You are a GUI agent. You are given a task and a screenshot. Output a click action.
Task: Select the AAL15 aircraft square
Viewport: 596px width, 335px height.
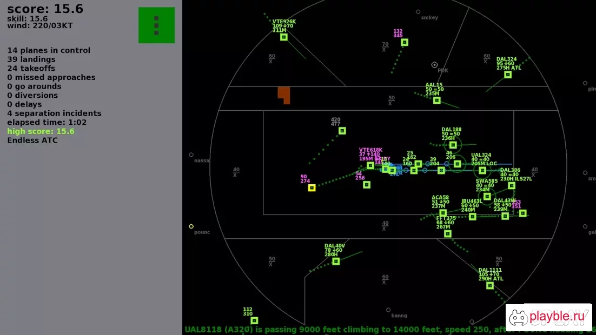tap(437, 100)
